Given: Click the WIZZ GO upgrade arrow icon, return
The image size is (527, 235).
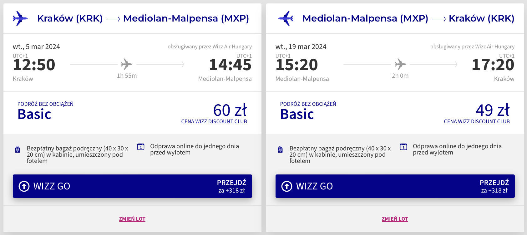Looking at the screenshot, I should 287,186.
